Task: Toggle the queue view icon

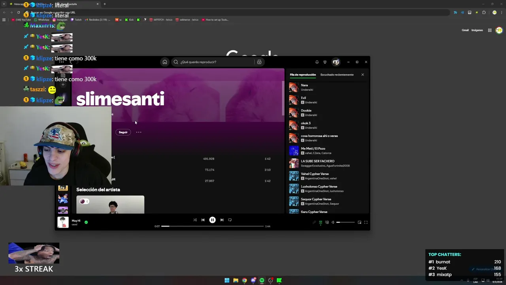Action: (321, 222)
